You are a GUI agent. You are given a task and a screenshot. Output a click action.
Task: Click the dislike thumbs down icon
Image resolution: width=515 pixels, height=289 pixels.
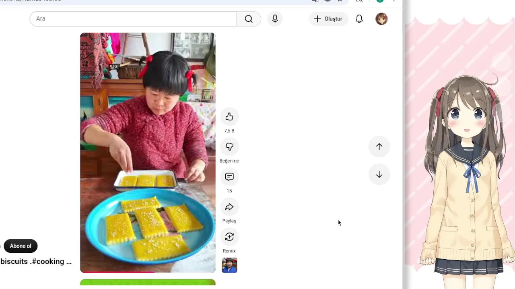click(x=229, y=147)
